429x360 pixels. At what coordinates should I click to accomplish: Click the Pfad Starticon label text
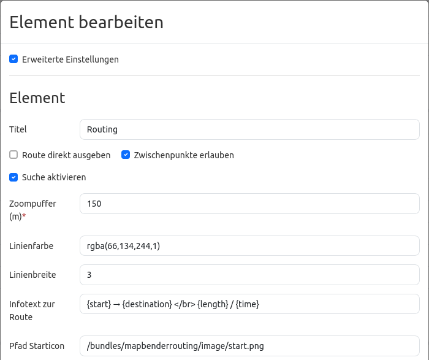(x=37, y=346)
